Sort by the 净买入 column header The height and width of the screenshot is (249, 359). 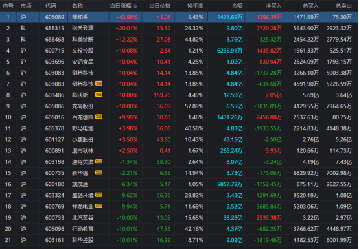273,6
